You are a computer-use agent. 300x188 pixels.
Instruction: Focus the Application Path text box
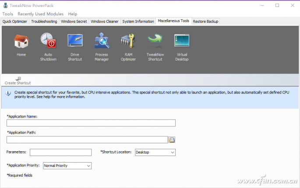pyautogui.click(x=87, y=140)
